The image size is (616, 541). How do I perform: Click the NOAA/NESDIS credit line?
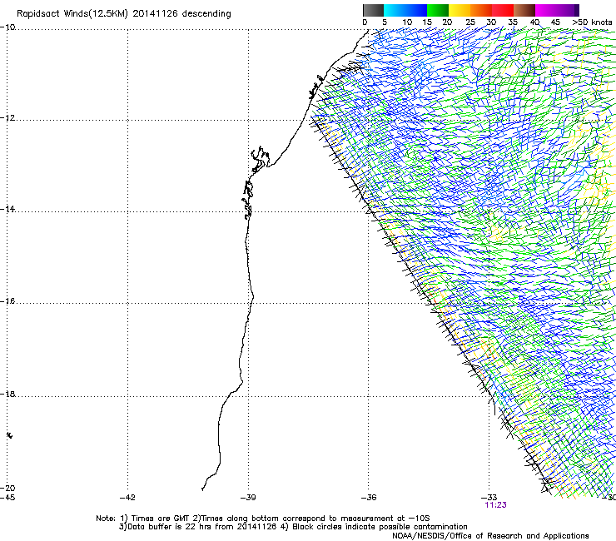pos(490,536)
